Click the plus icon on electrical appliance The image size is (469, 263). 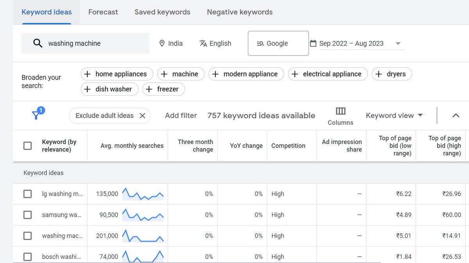pyautogui.click(x=295, y=74)
